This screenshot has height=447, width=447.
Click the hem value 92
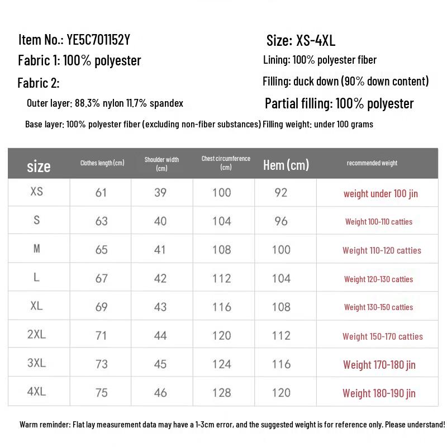pos(281,193)
